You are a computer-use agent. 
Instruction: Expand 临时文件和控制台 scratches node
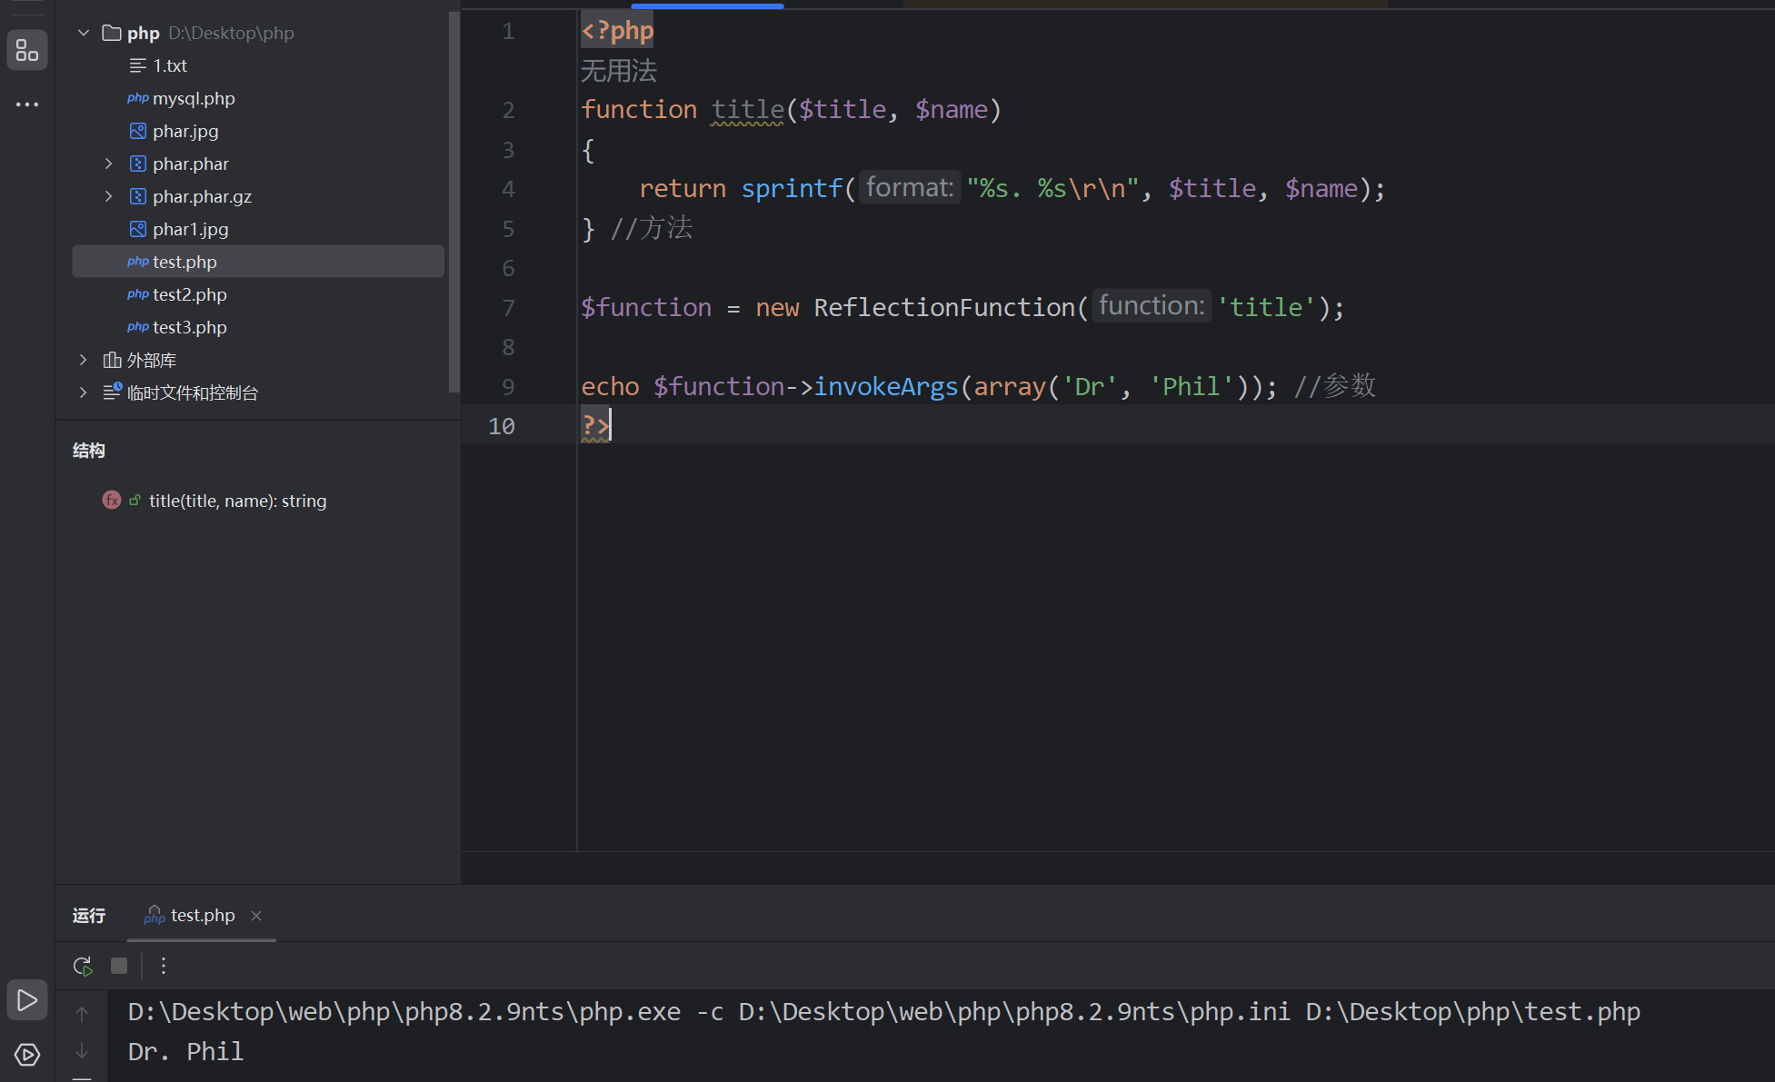click(x=84, y=393)
